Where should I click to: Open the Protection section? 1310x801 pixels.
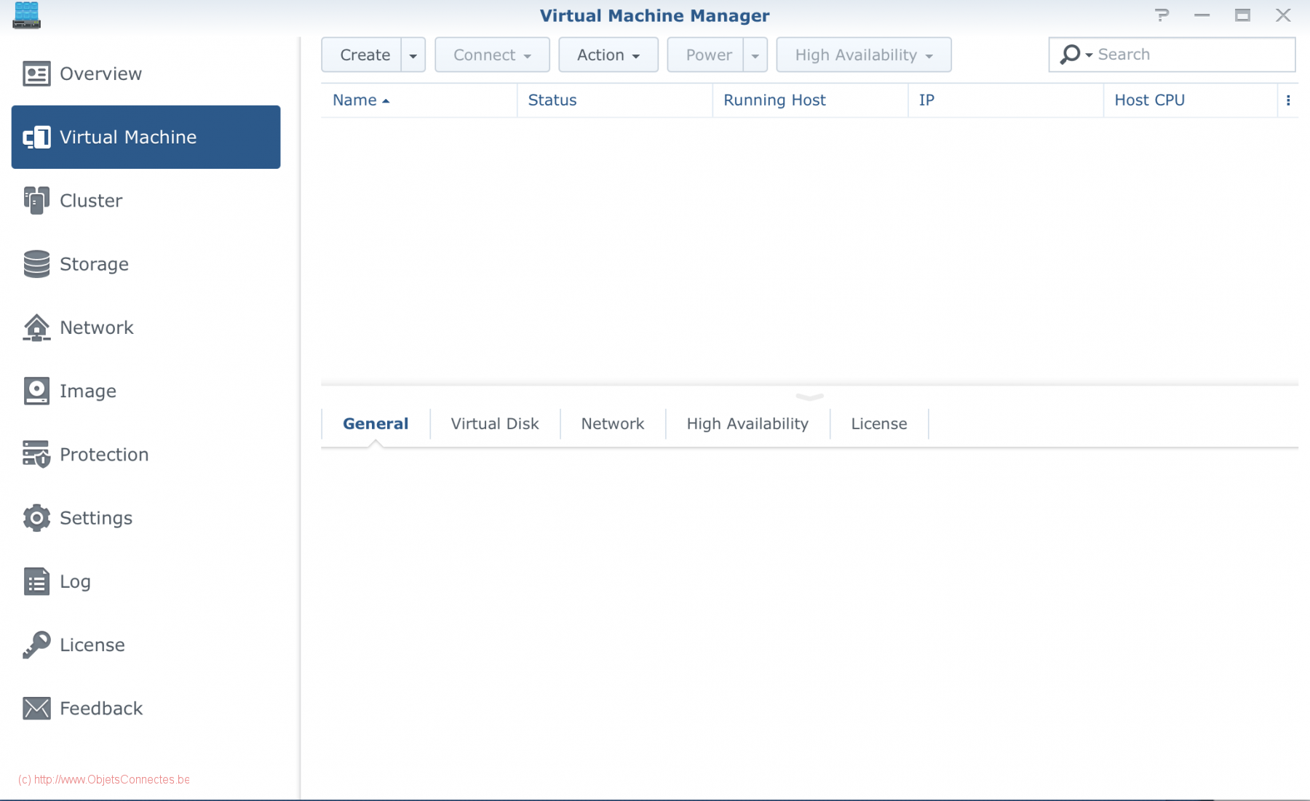click(x=103, y=454)
